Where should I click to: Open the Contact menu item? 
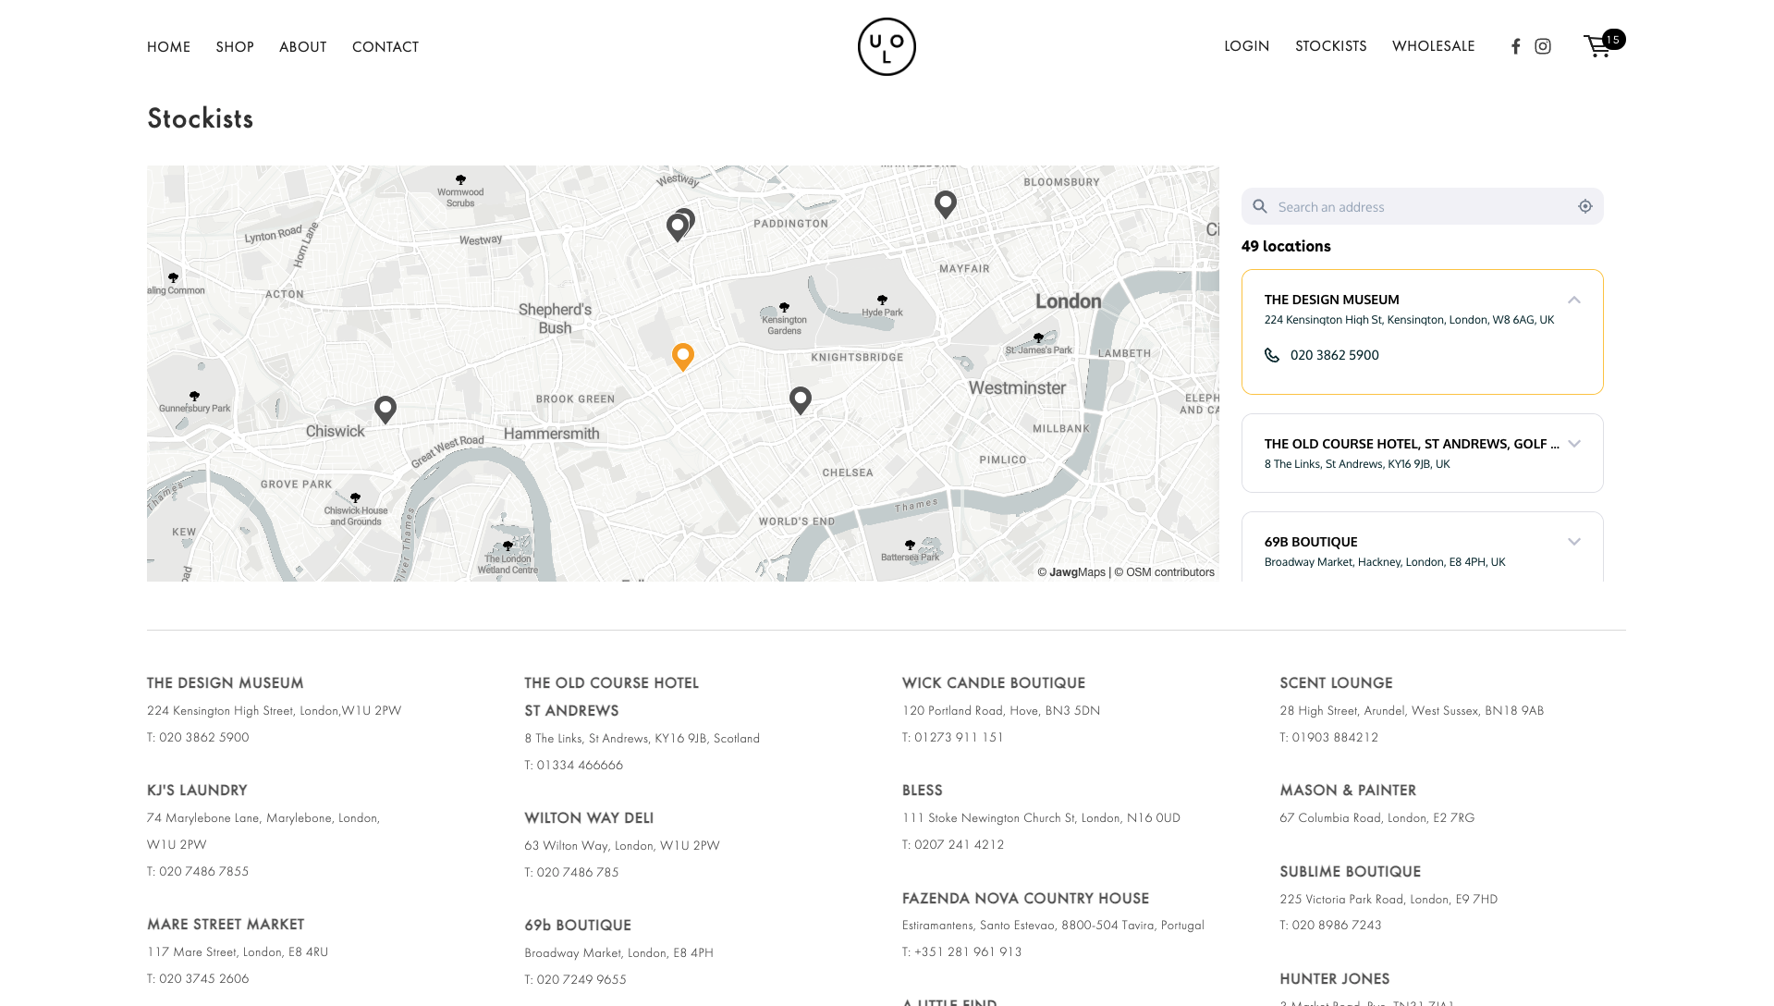coord(385,46)
